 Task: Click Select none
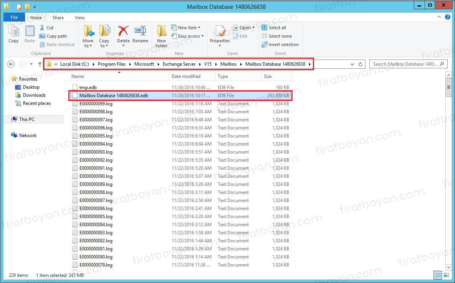[x=277, y=36]
